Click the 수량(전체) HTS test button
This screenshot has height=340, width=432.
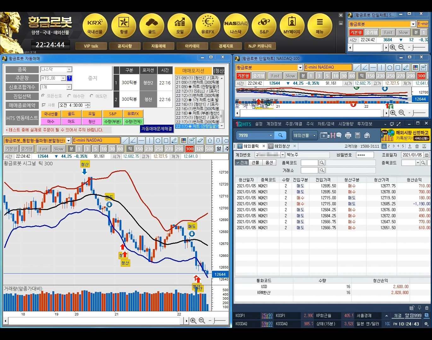[133, 121]
